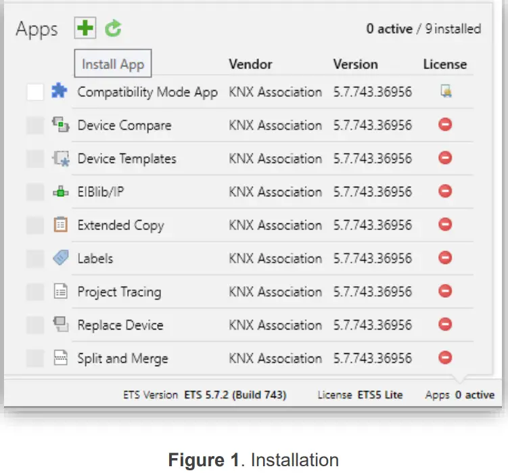508x473 pixels.
Task: Click the red license icon for Replace Device
Action: (x=445, y=324)
